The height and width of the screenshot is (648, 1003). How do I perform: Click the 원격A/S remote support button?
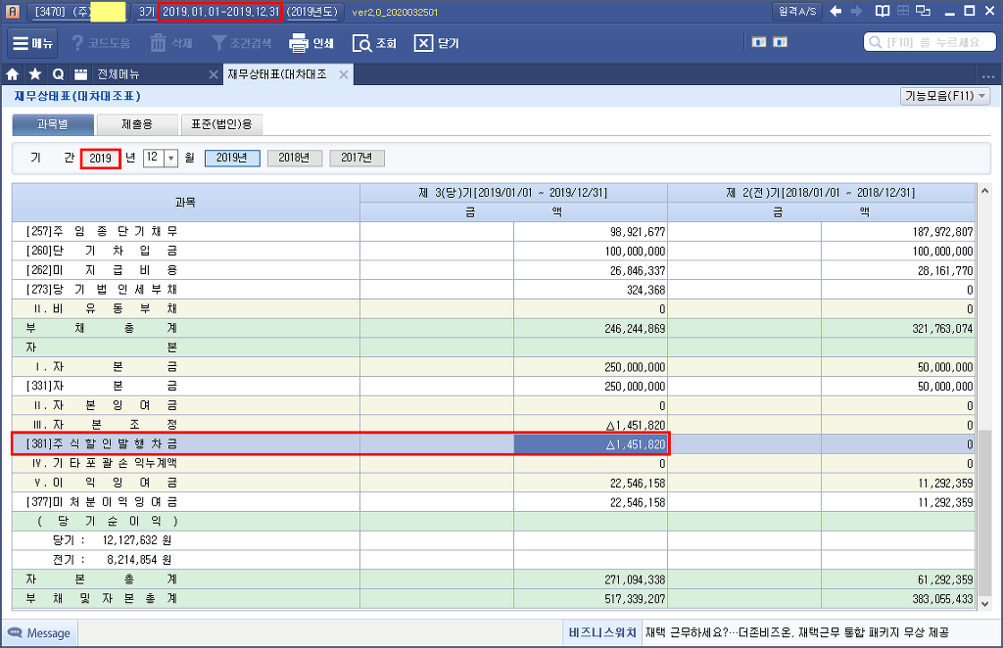click(797, 12)
